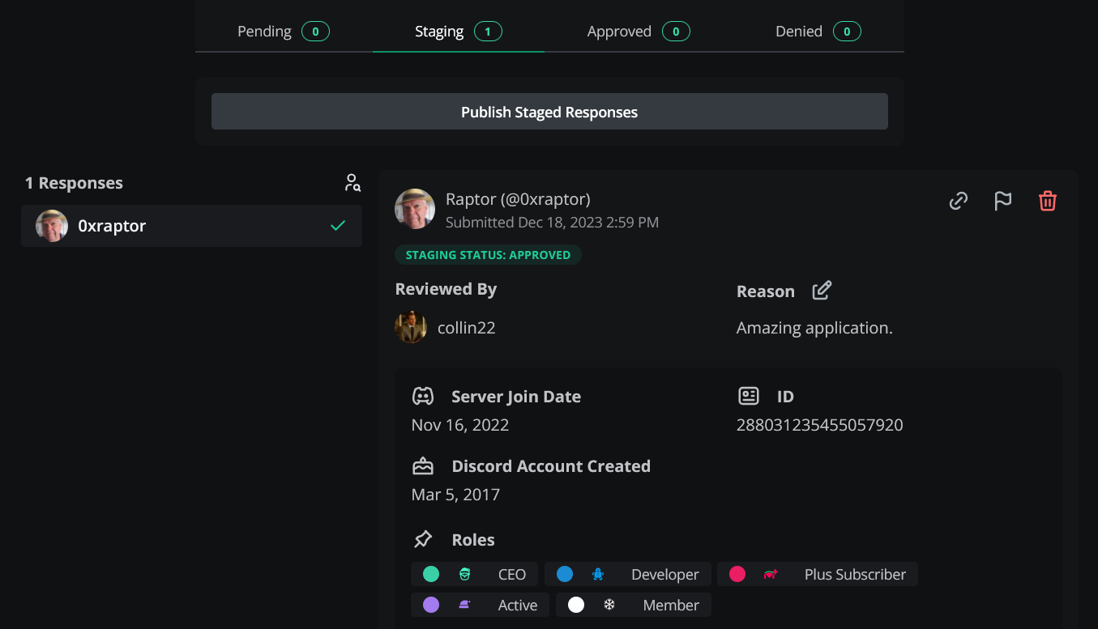Click the Discord icon beside Server Join Date
The width and height of the screenshot is (1098, 629).
tap(423, 397)
